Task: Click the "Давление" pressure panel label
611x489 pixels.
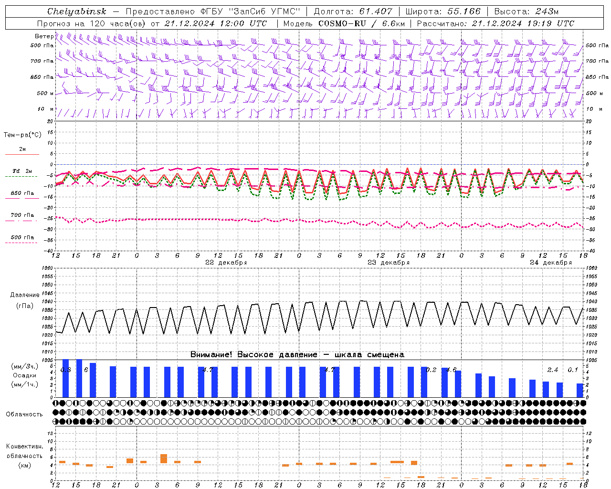Action: tap(25, 295)
